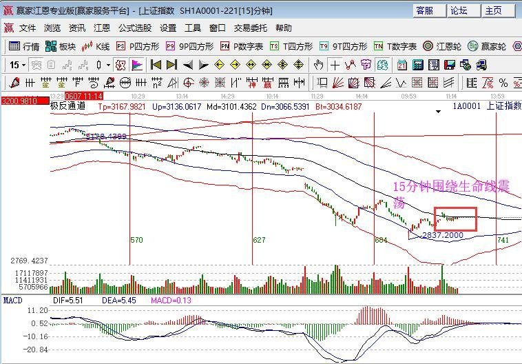Step back with black left arrow
The height and width of the screenshot is (364, 522).
[x=188, y=65]
